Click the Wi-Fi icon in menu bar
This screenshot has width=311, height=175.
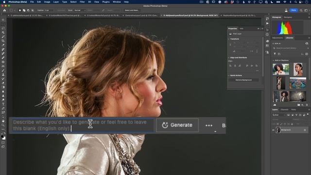click(x=285, y=2)
